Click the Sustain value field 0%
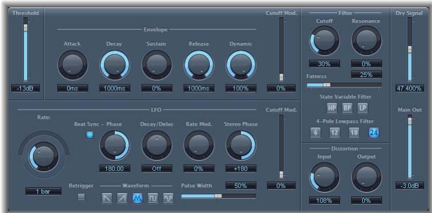The image size is (432, 213). 157,88
